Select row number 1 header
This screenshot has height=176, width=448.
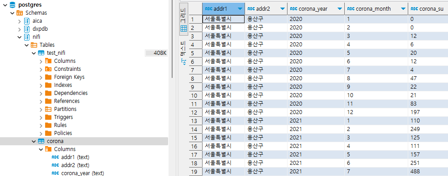(195, 19)
